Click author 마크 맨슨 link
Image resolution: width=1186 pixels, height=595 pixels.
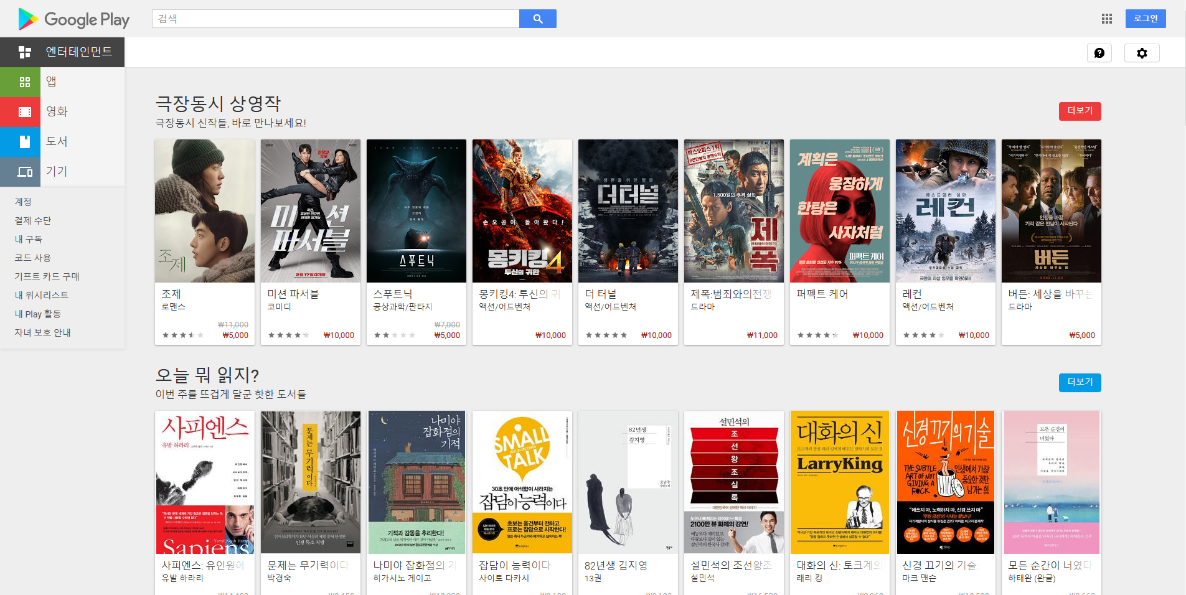919,578
